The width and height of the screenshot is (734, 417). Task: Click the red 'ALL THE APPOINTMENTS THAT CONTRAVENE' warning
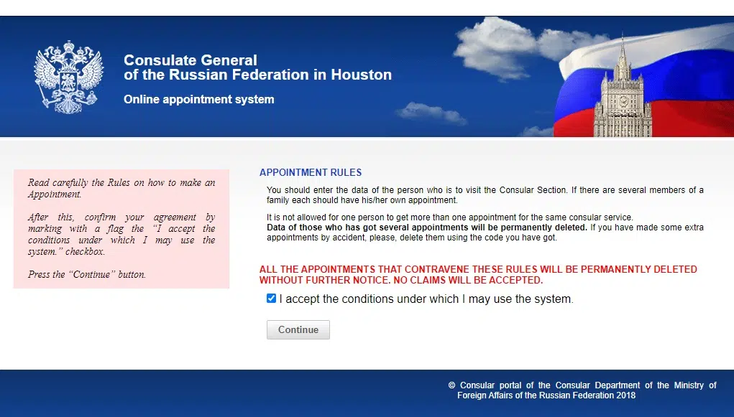click(x=478, y=275)
